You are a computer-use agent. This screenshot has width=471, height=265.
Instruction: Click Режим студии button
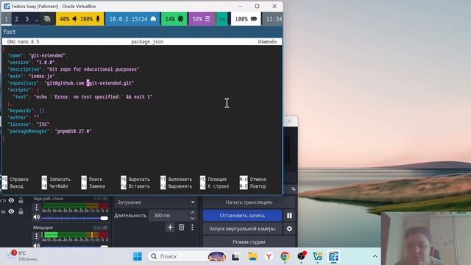[x=249, y=241]
